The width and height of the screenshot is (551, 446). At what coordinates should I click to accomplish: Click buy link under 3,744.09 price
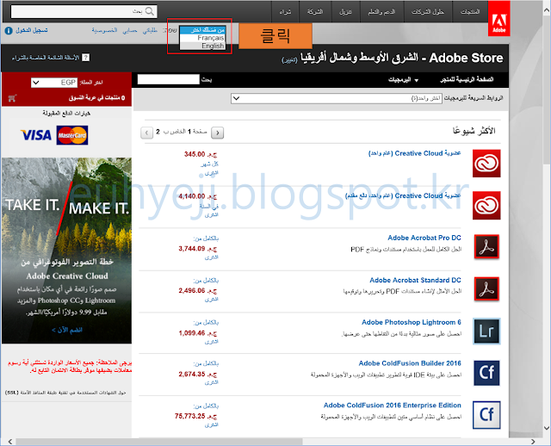[212, 257]
